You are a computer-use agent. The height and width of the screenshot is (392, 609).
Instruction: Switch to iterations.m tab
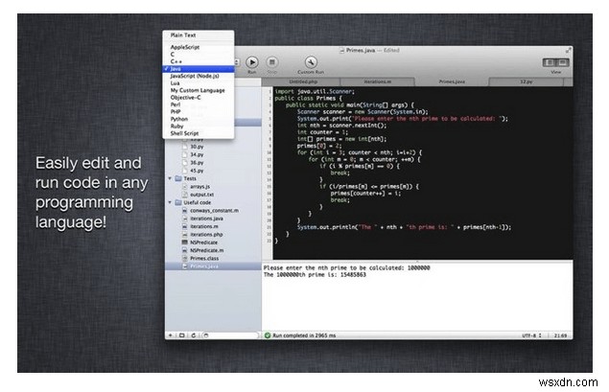point(378,81)
